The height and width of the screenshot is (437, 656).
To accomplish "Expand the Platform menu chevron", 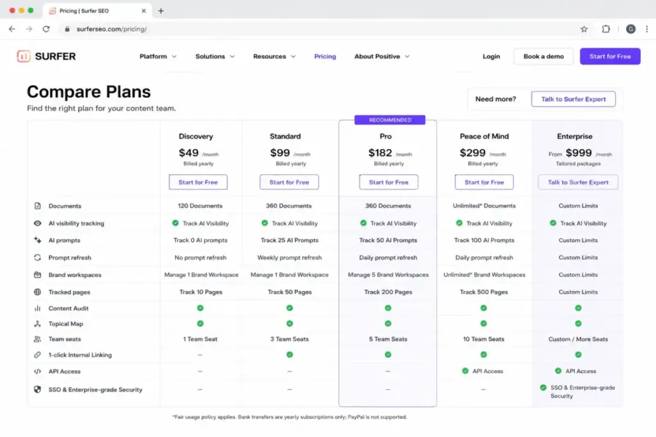I will point(174,56).
